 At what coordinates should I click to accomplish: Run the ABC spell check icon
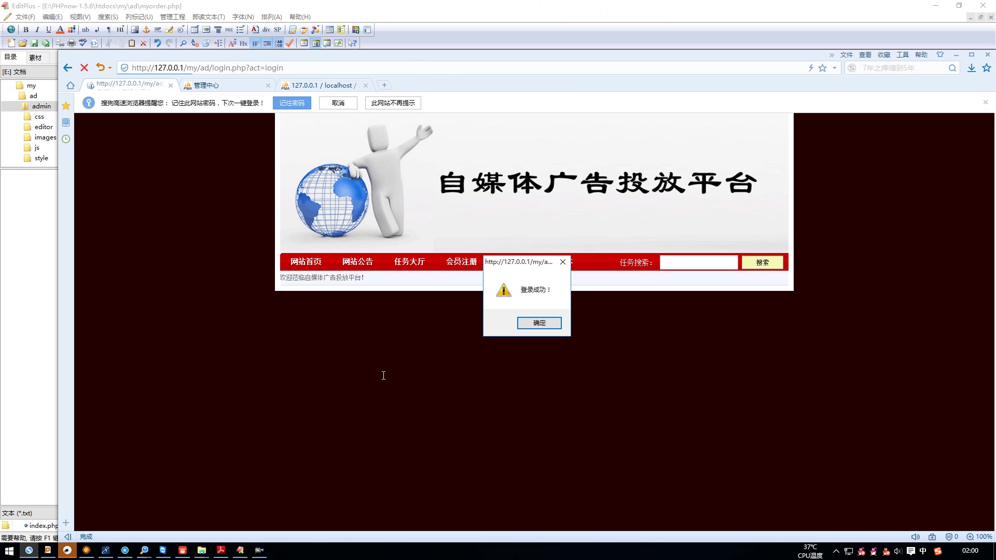[x=83, y=43]
